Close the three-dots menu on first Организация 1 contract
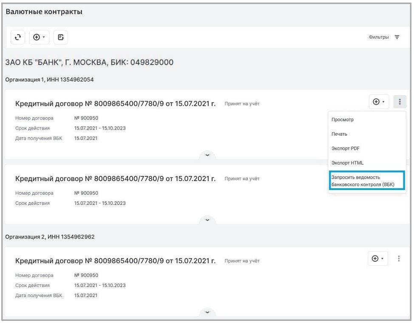The image size is (414, 323). 400,102
